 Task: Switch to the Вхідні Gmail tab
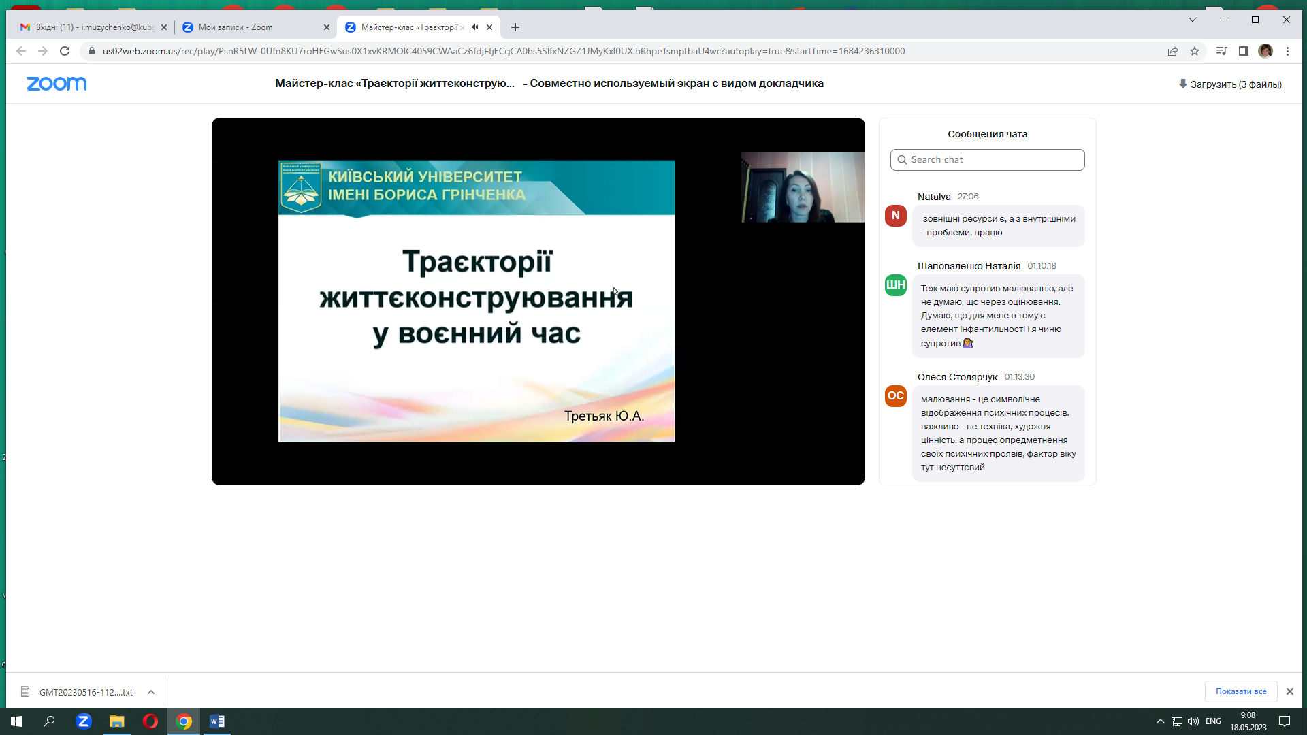[x=88, y=27]
